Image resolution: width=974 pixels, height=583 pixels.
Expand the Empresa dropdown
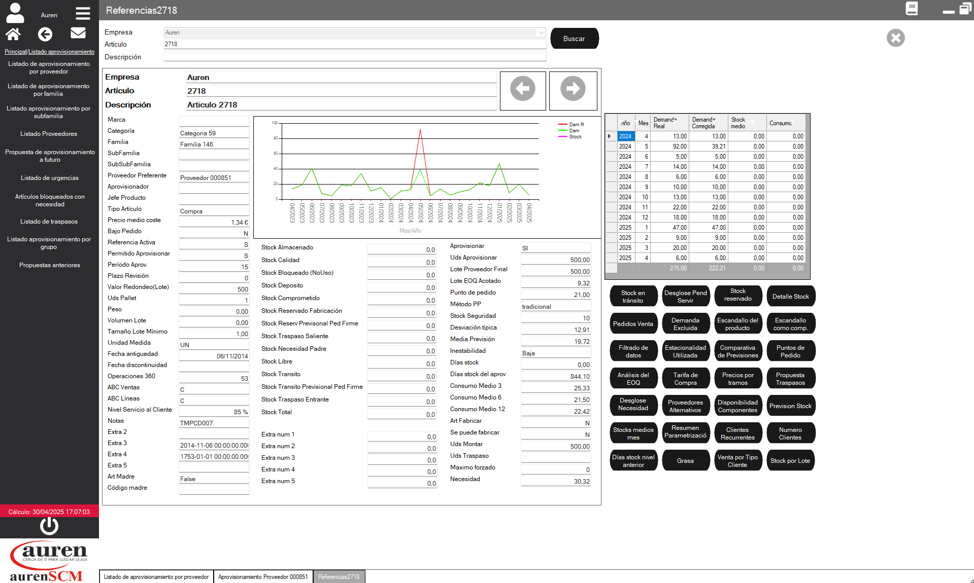[541, 32]
